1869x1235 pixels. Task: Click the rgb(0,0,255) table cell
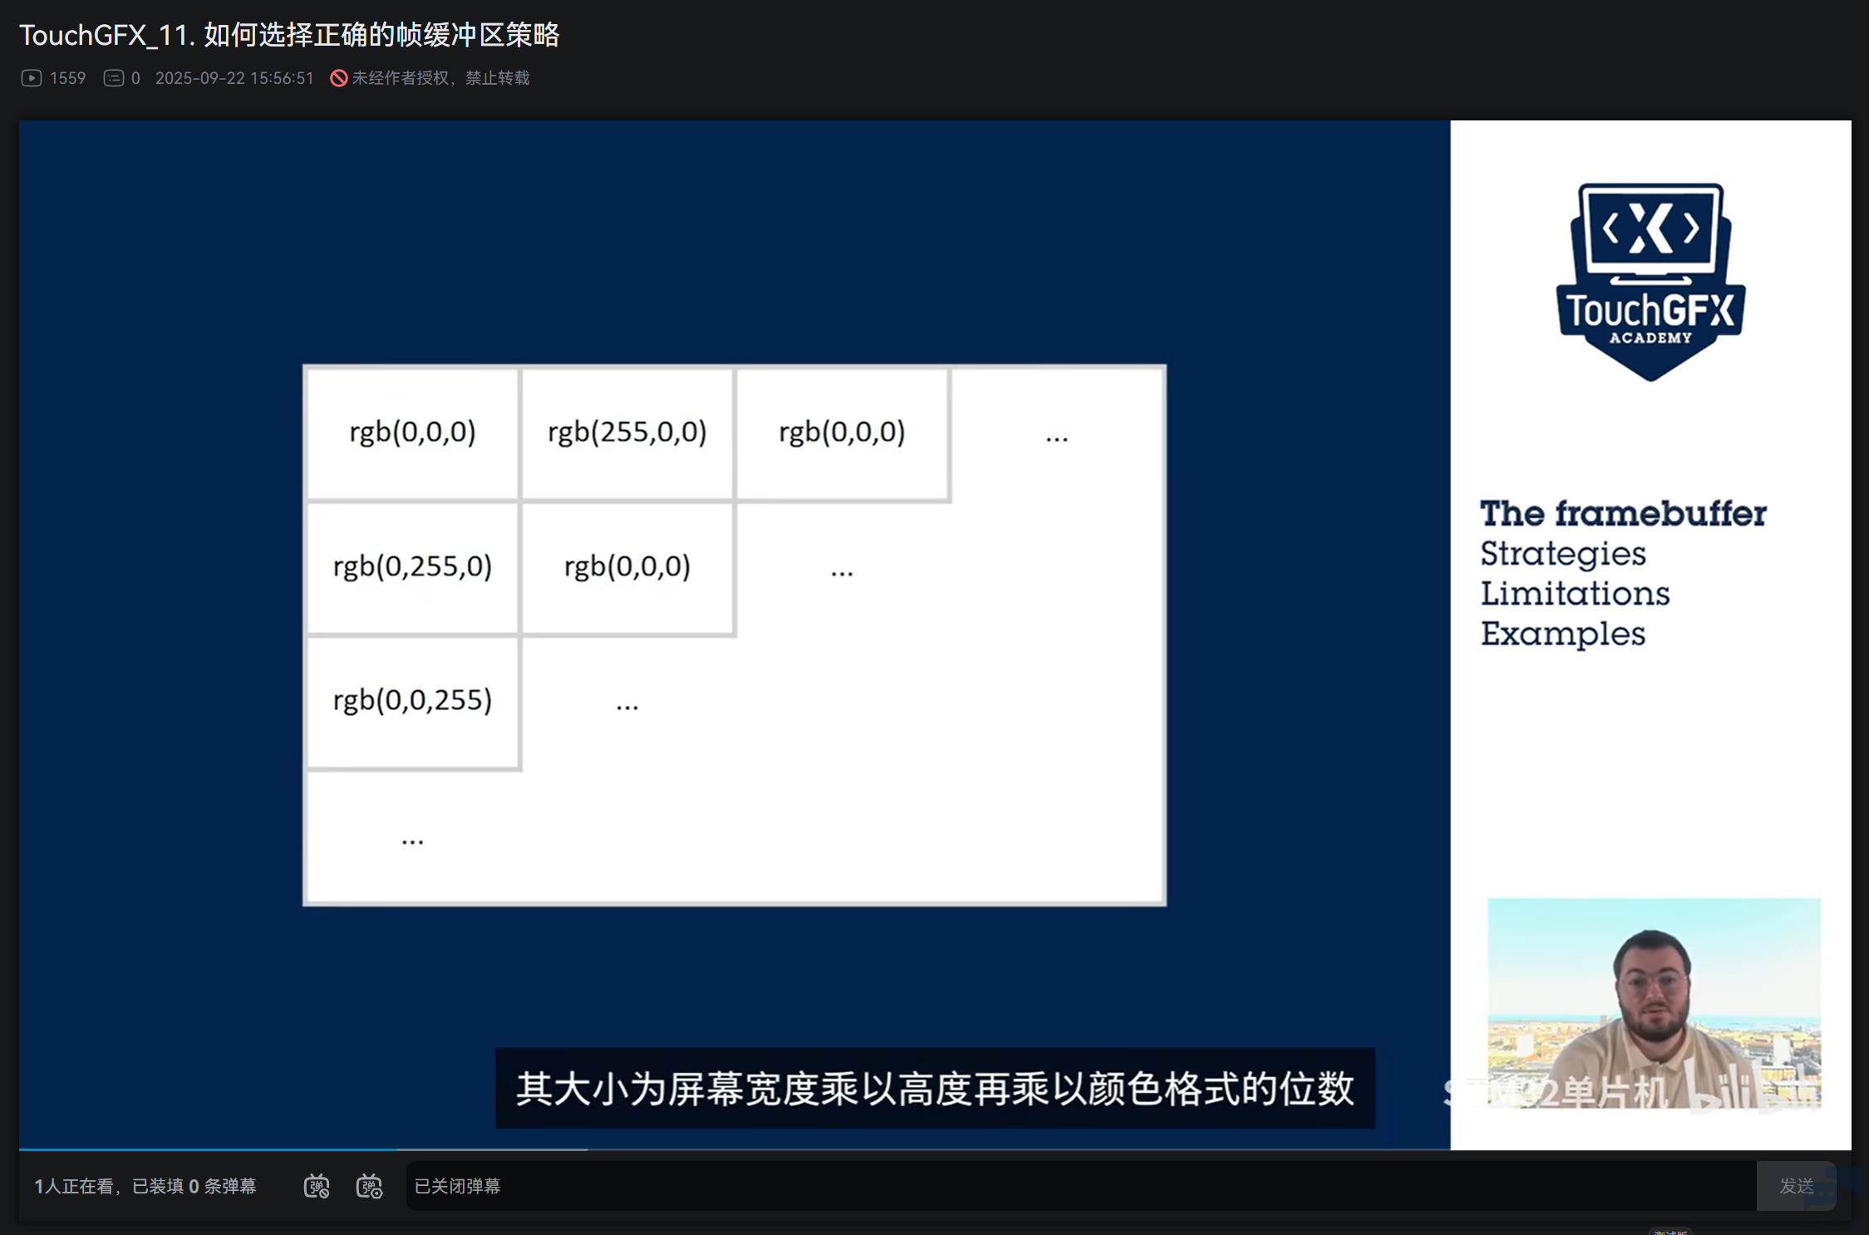[412, 701]
